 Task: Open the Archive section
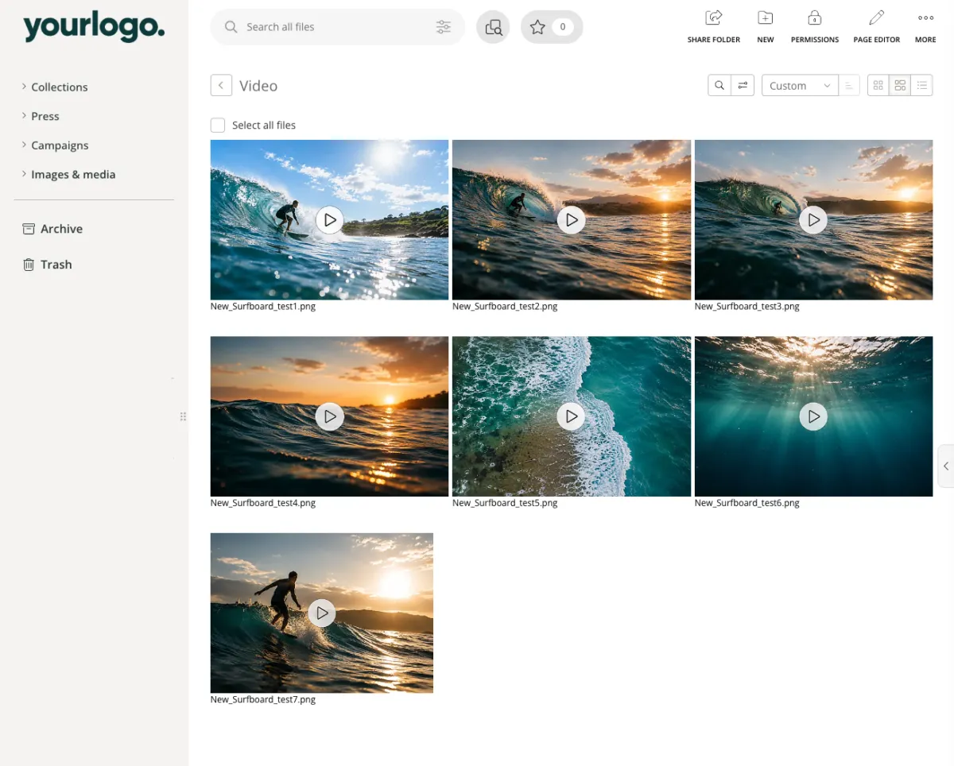coord(52,229)
